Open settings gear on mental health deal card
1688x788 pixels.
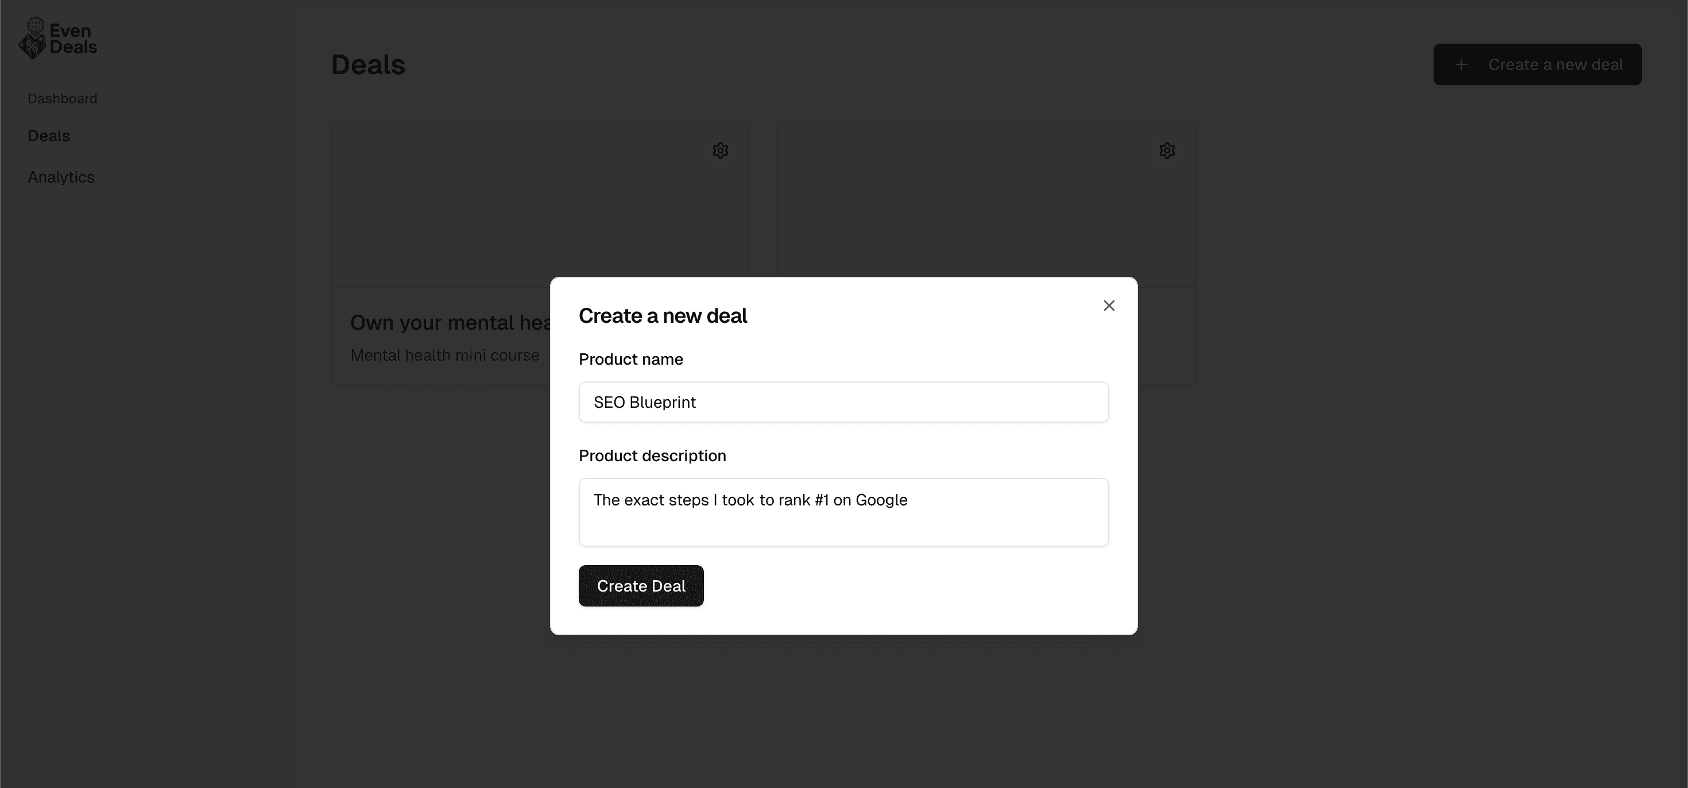(720, 151)
